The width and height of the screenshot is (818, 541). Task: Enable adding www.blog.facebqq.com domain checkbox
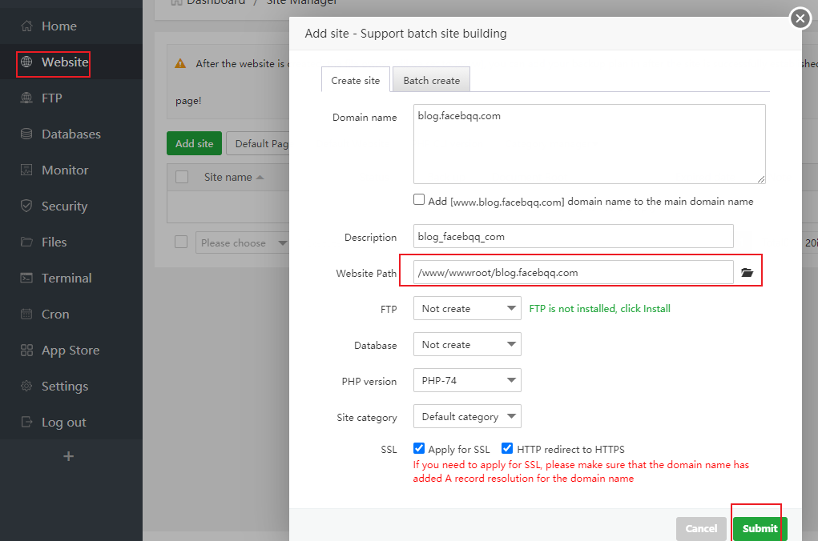coord(419,200)
